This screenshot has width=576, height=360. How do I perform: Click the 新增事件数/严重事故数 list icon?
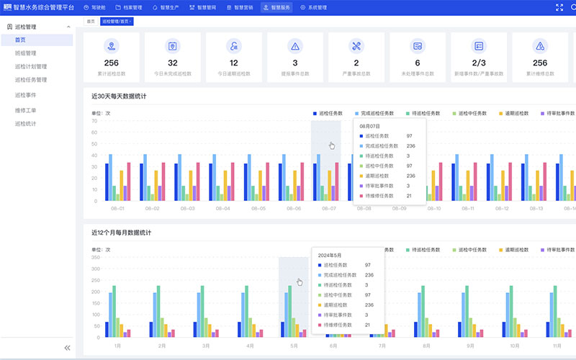(x=479, y=46)
